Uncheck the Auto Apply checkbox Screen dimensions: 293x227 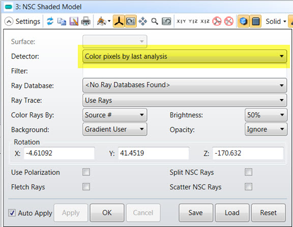point(12,213)
